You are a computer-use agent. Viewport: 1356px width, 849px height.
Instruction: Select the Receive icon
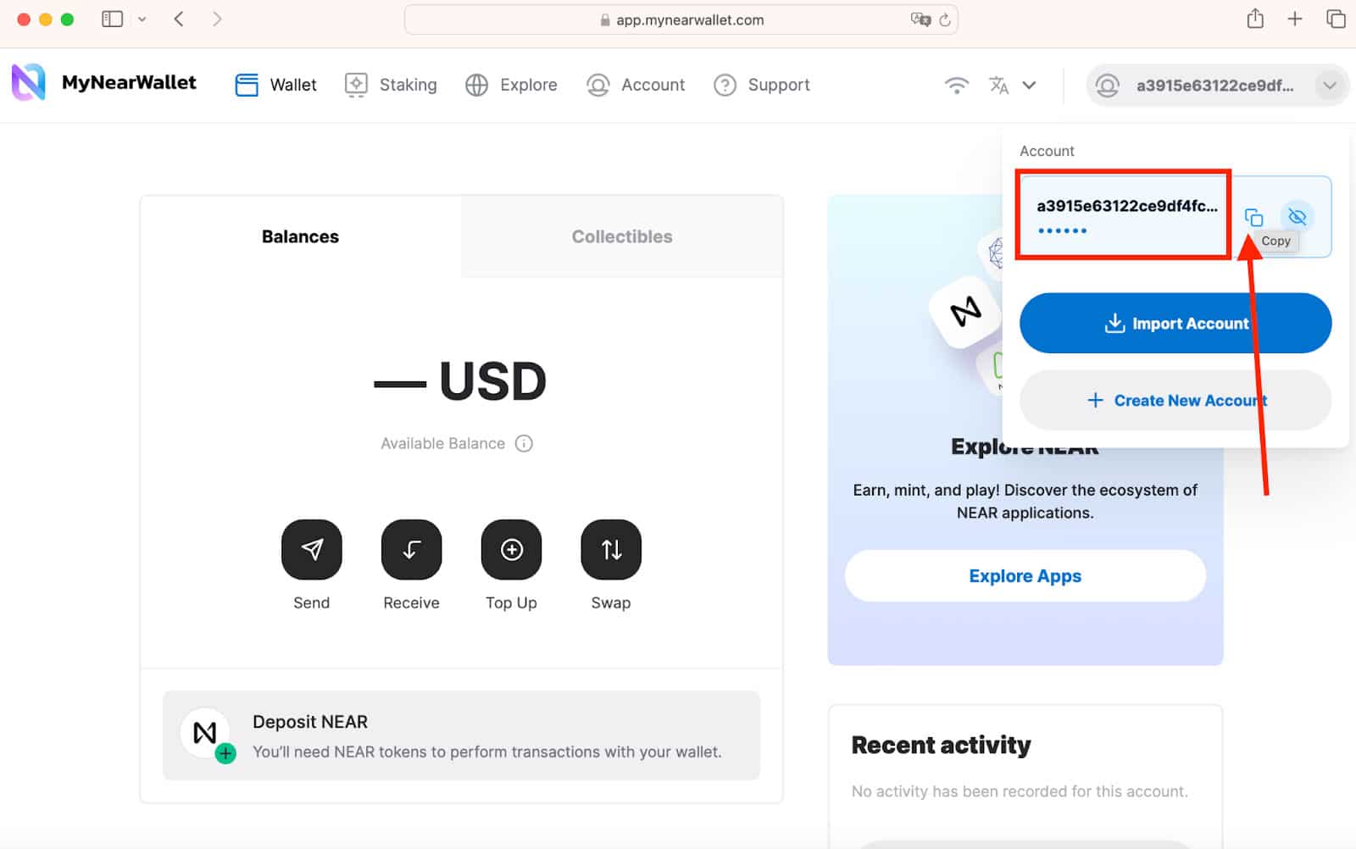[x=411, y=549]
